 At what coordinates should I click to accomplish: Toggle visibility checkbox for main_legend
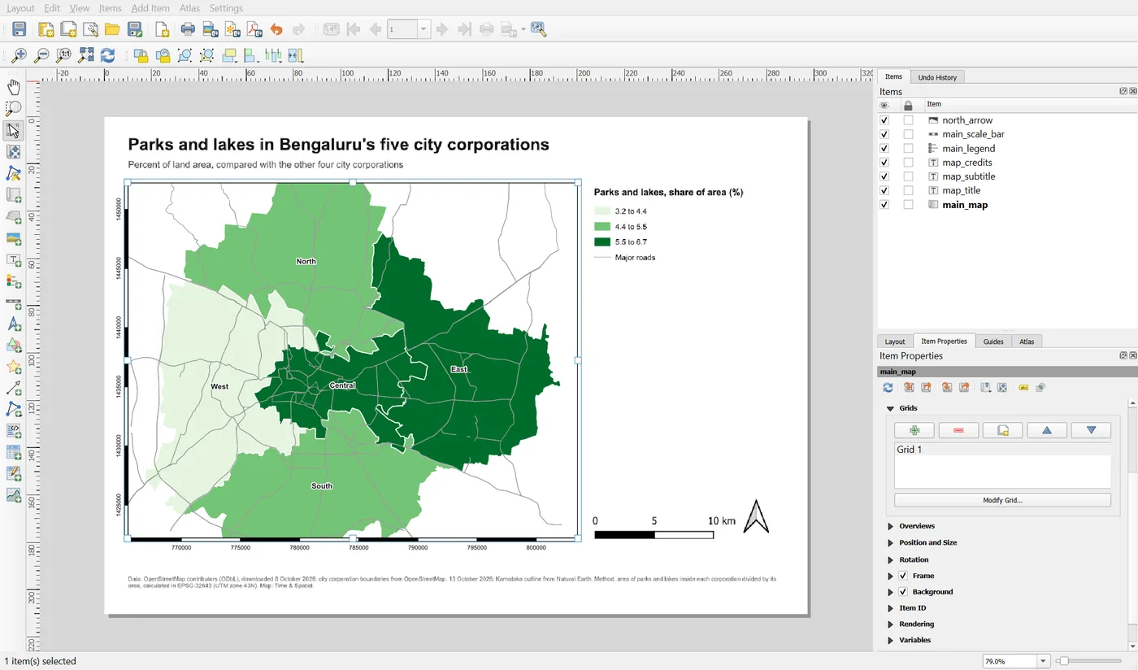click(884, 148)
